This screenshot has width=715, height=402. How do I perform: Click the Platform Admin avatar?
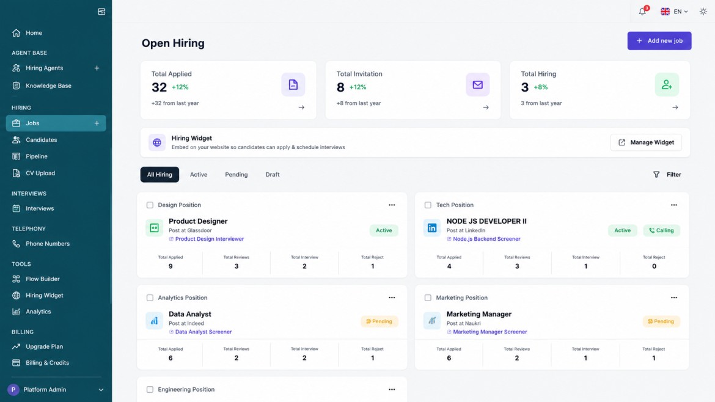tap(13, 390)
